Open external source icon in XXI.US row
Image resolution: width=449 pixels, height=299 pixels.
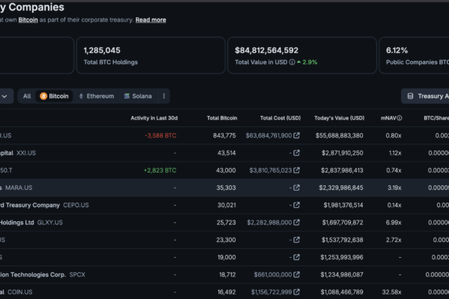pos(296,152)
